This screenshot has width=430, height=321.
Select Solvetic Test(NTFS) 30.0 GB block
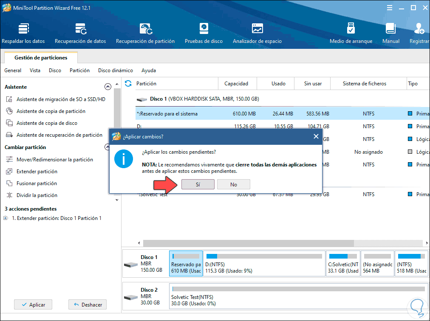pos(299,296)
